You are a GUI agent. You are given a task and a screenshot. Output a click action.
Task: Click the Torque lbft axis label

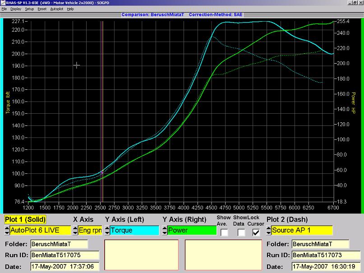coord(8,102)
